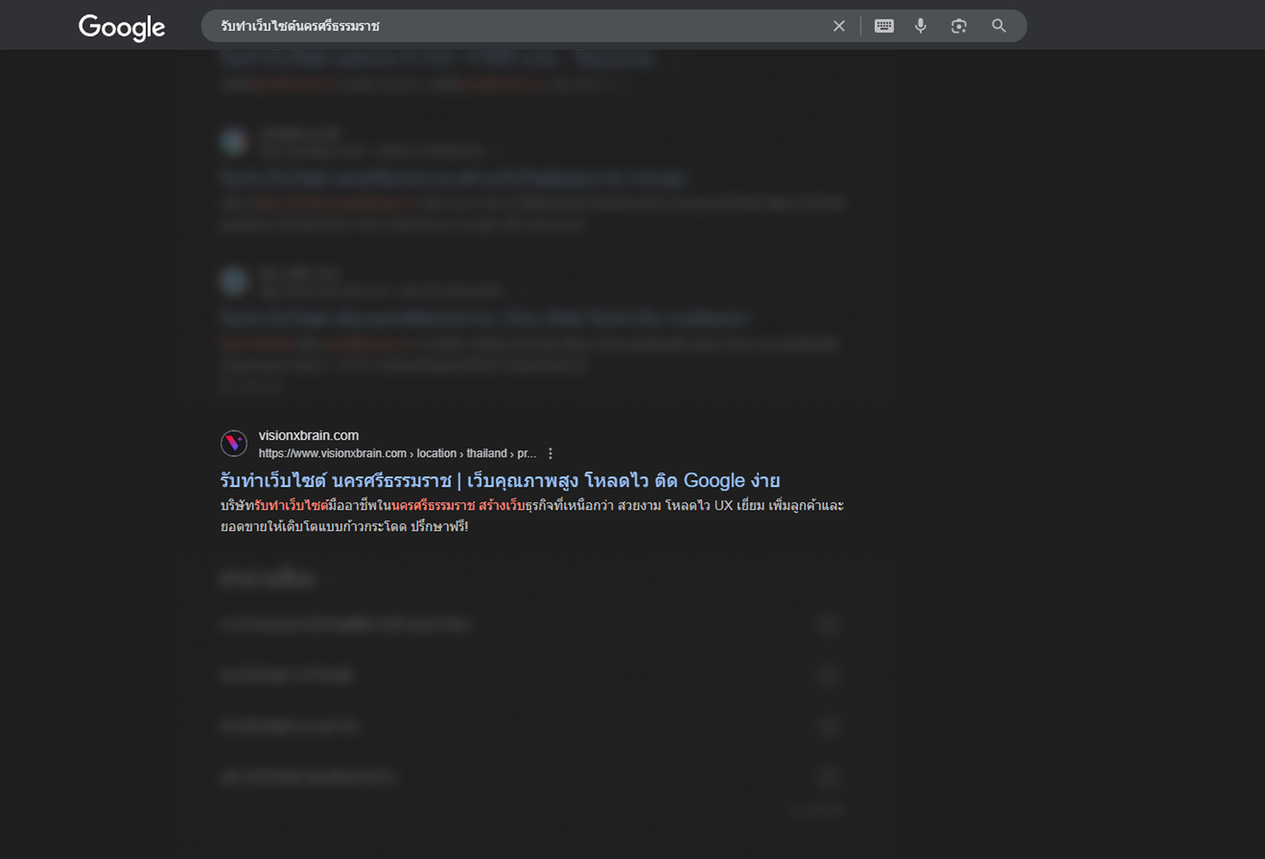Click the visionxbrain.com favicon
This screenshot has height=859, width=1265.
click(x=234, y=443)
